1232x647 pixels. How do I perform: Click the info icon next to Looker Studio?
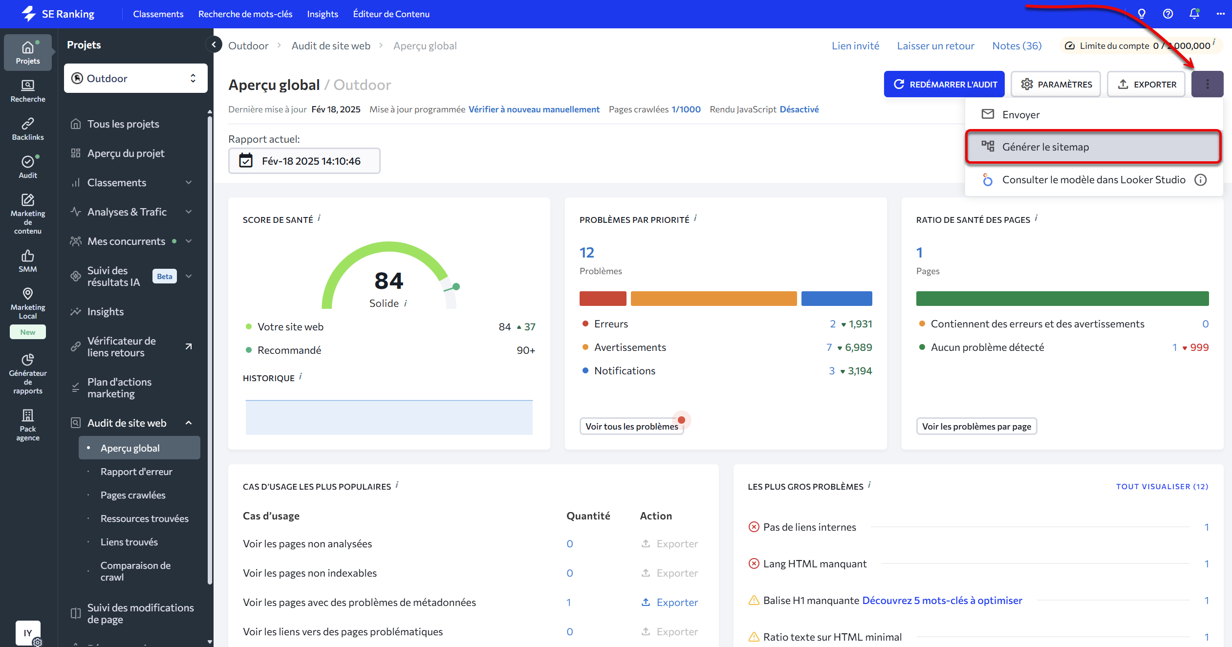pyautogui.click(x=1201, y=180)
